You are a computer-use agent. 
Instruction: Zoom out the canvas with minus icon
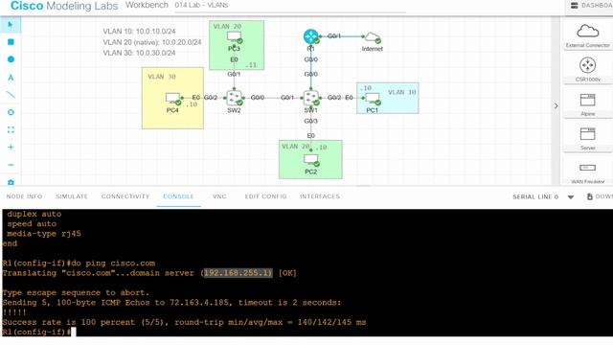coord(11,165)
